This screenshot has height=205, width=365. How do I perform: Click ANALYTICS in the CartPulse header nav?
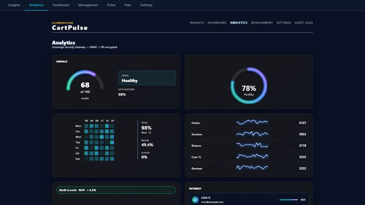click(x=239, y=23)
